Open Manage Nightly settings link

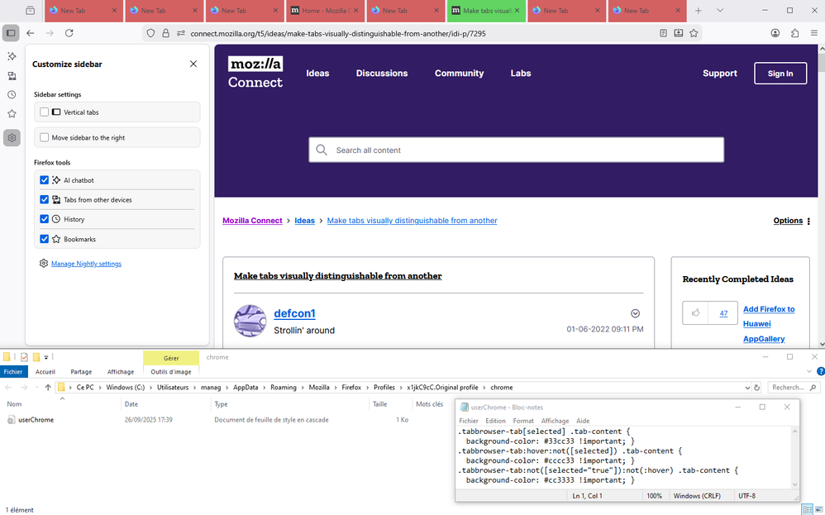click(86, 264)
